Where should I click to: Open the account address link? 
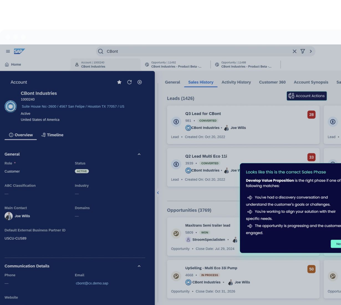73,106
